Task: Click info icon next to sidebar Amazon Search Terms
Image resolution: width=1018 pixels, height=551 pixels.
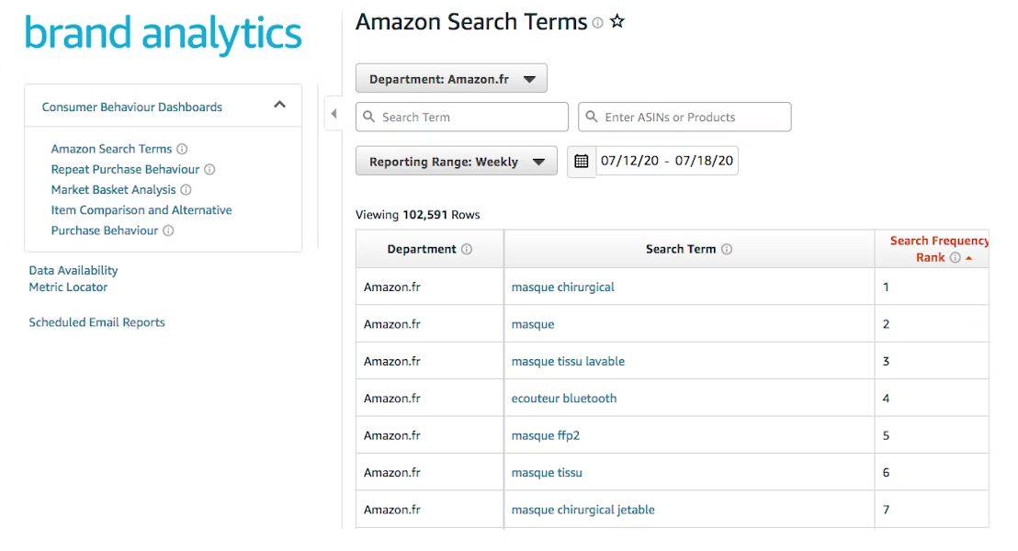Action: pyautogui.click(x=183, y=150)
